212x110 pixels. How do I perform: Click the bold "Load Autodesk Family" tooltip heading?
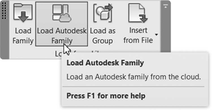click(105, 63)
